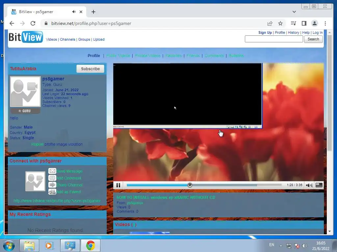337x252 pixels.
Task: Click the Share Channel arrow icon
Action: pos(52,185)
